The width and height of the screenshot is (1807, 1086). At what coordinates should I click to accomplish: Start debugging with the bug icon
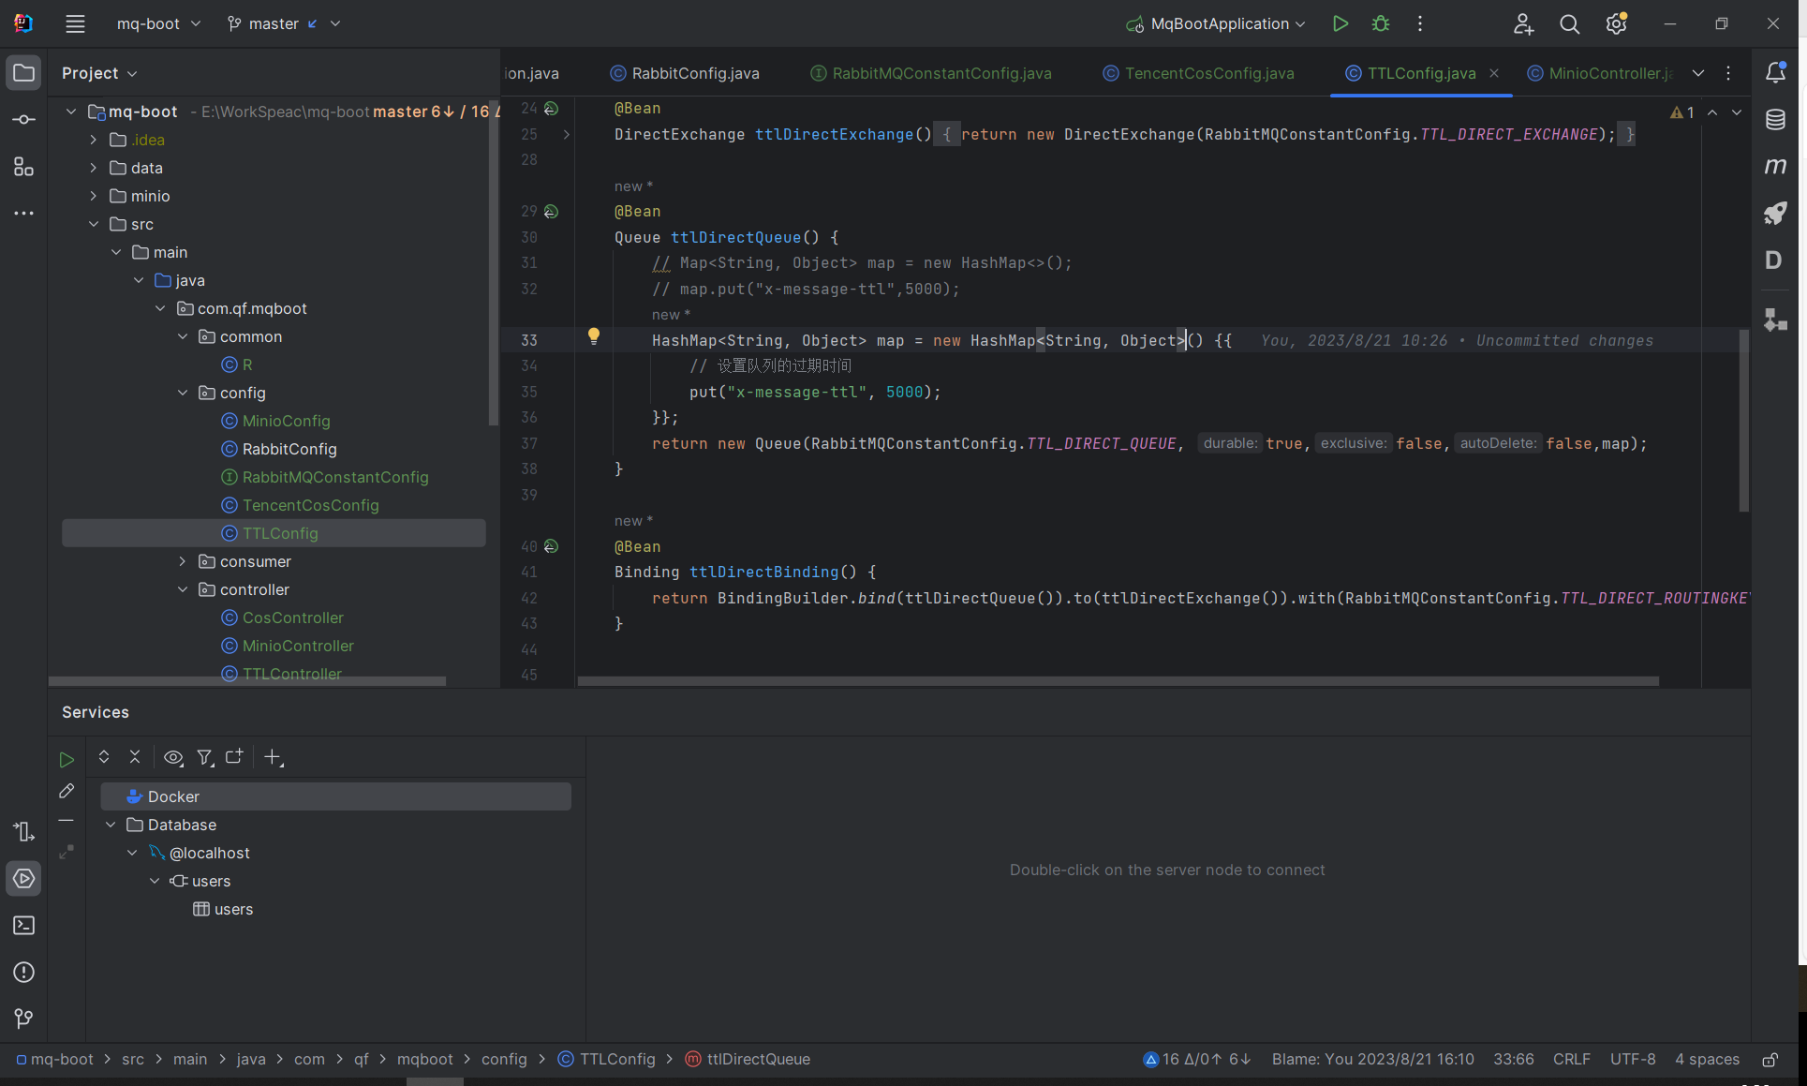coord(1381,24)
